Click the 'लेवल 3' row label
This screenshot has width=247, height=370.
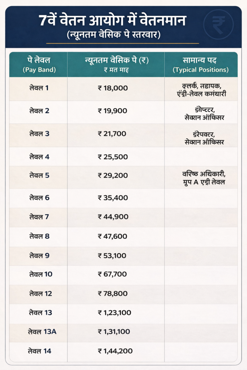point(39,134)
